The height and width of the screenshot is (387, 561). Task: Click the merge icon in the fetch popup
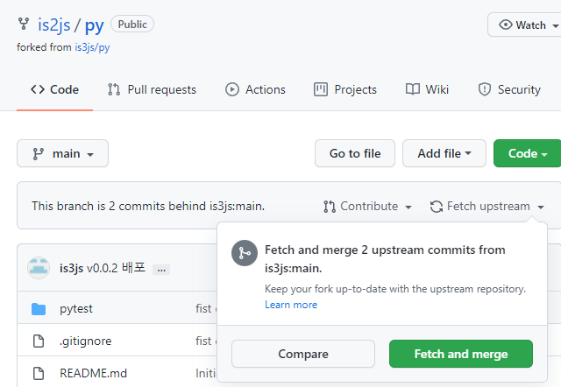[x=245, y=253]
